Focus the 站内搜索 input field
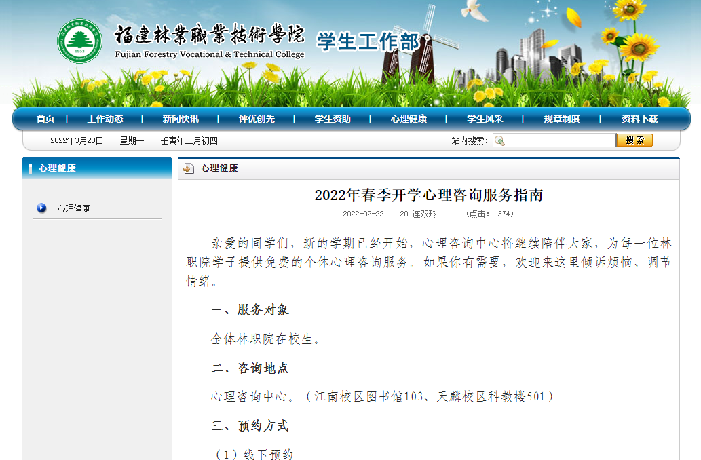 [x=560, y=140]
